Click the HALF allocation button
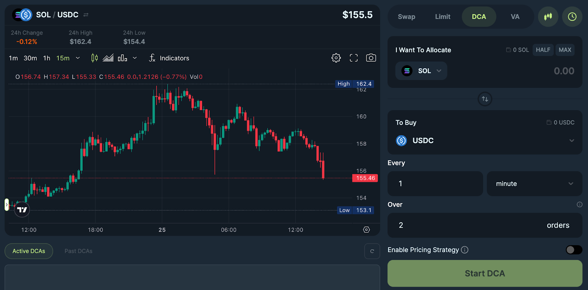The image size is (588, 290). tap(543, 50)
